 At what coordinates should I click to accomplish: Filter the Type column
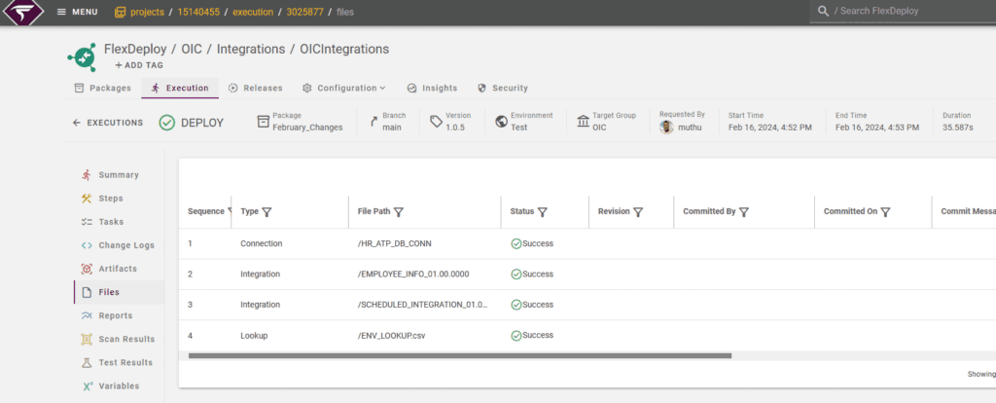(267, 211)
